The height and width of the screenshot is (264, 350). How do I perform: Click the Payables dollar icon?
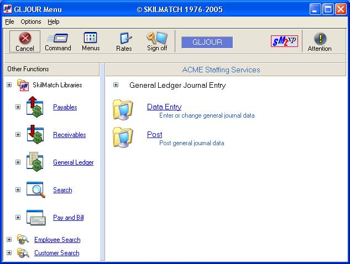(35, 107)
